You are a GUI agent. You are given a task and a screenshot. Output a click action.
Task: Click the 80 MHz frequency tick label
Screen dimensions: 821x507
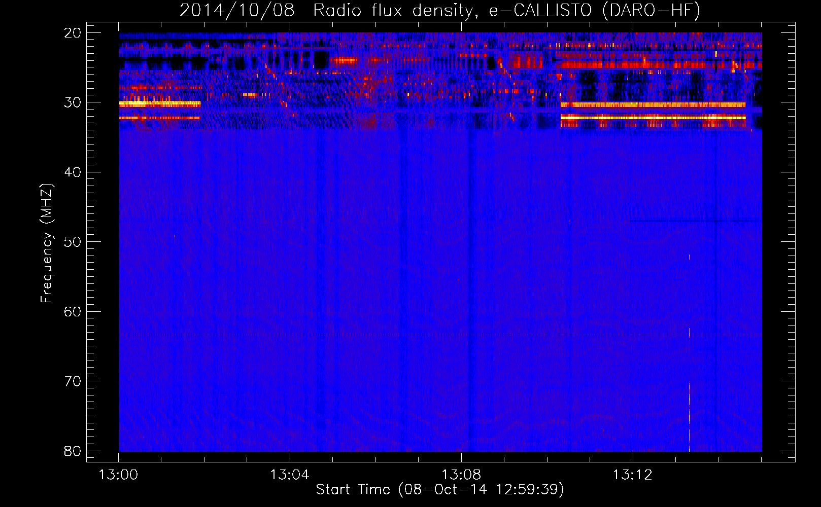coord(73,451)
